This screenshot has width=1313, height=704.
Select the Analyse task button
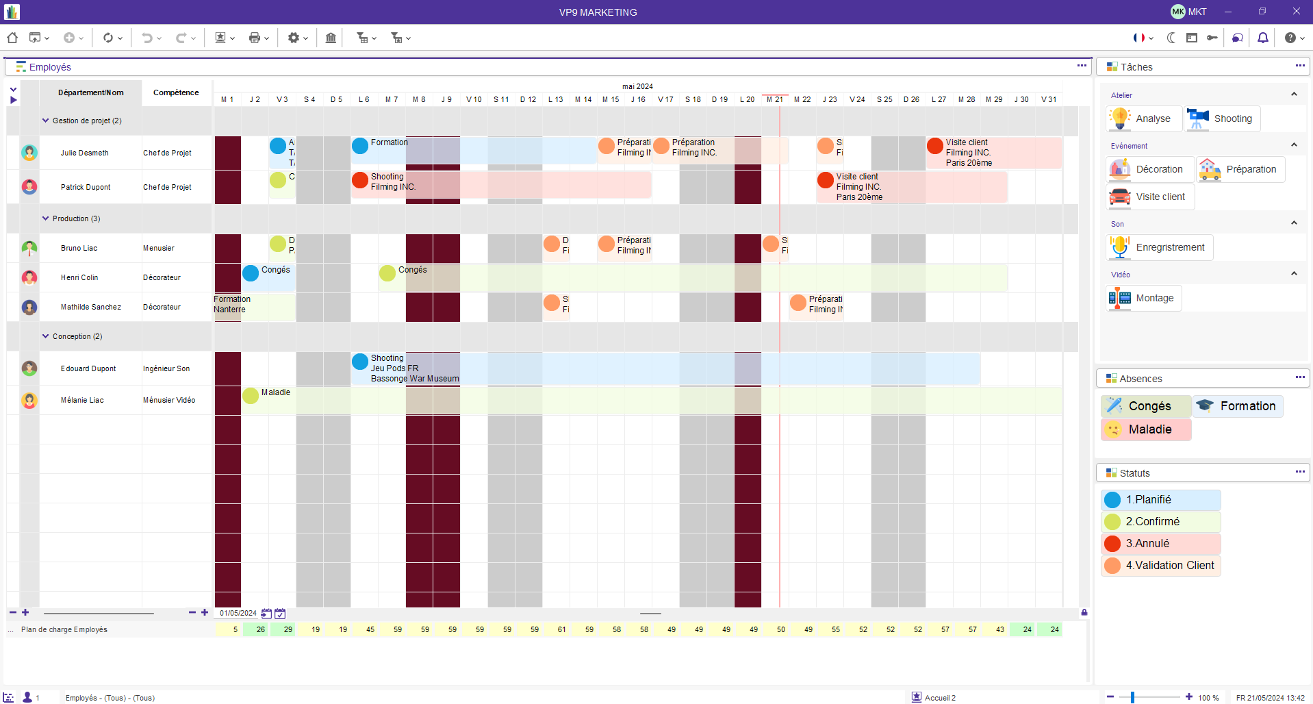(1144, 118)
